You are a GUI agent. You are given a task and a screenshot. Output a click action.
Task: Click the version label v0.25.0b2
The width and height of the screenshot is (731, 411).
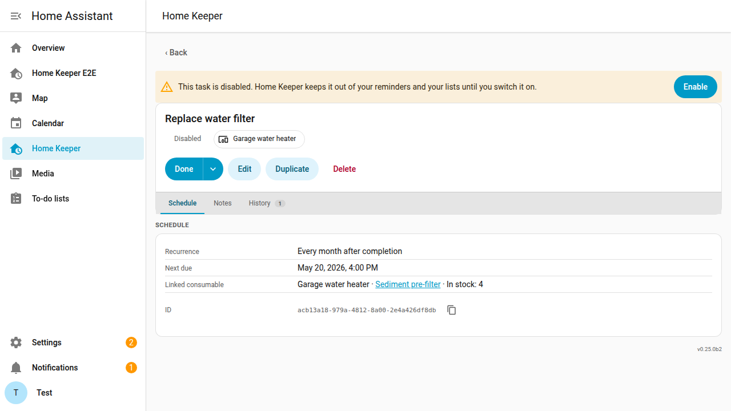(x=709, y=349)
